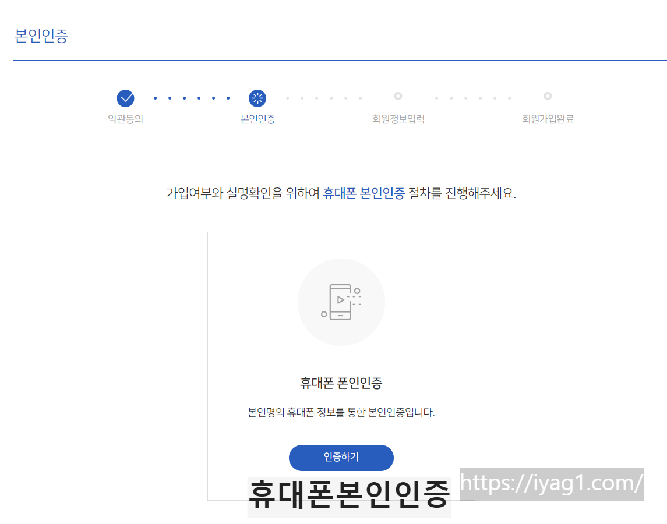Viewport: 667px width, 524px height.
Task: Click the 회원정보입력 step circle indicator
Action: pyautogui.click(x=398, y=97)
